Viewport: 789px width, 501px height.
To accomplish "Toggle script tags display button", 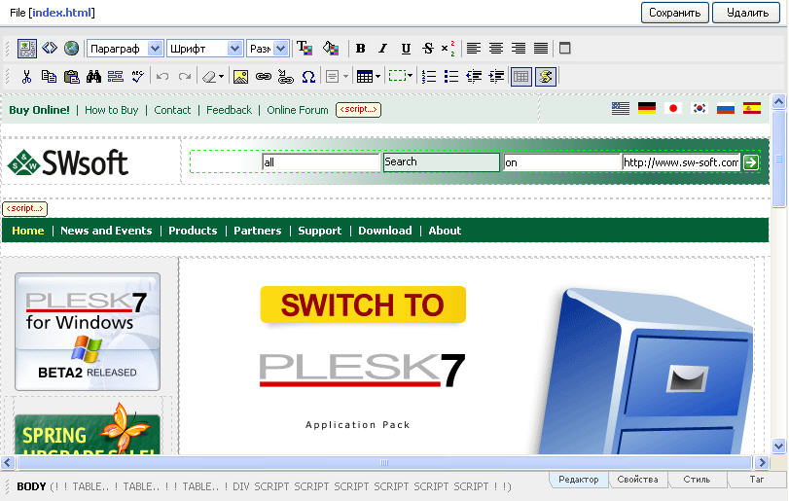I will pos(546,77).
